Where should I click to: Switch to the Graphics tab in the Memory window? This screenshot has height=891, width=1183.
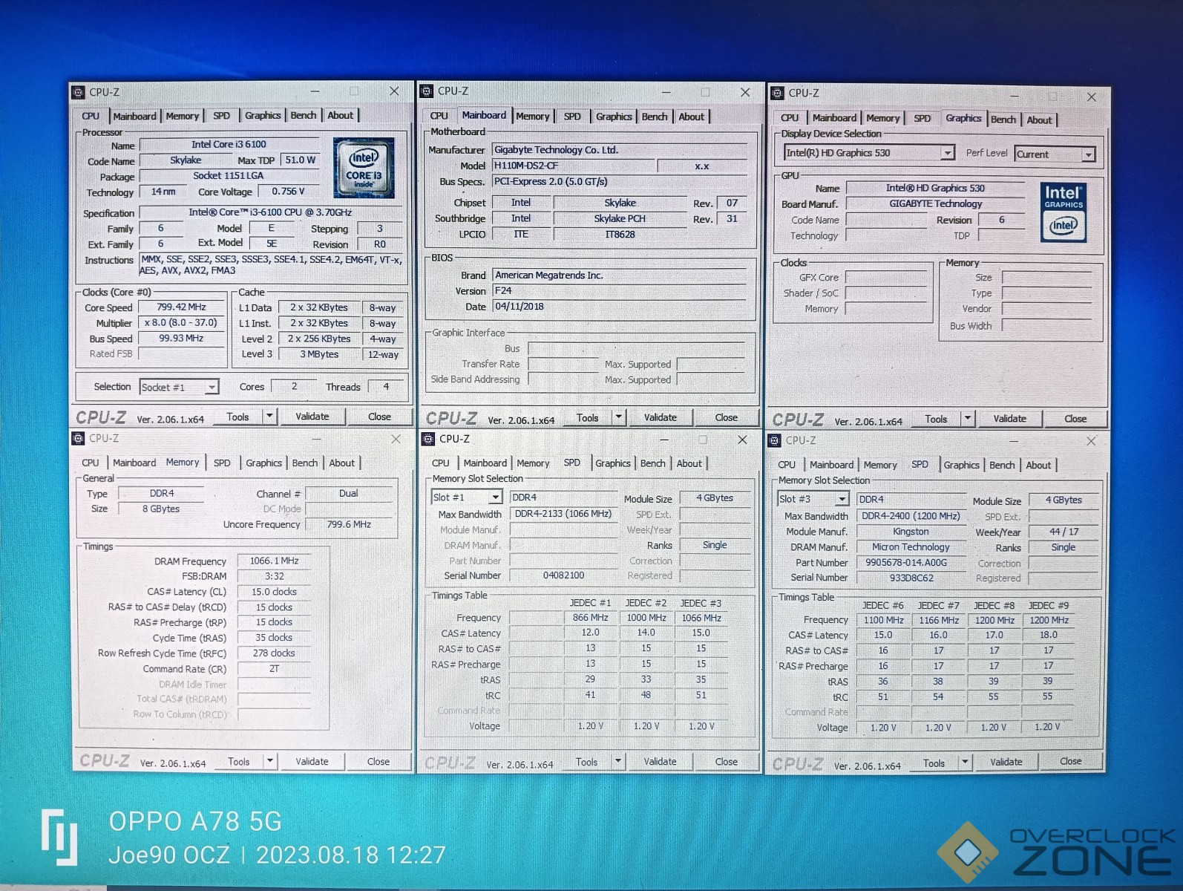click(x=263, y=463)
